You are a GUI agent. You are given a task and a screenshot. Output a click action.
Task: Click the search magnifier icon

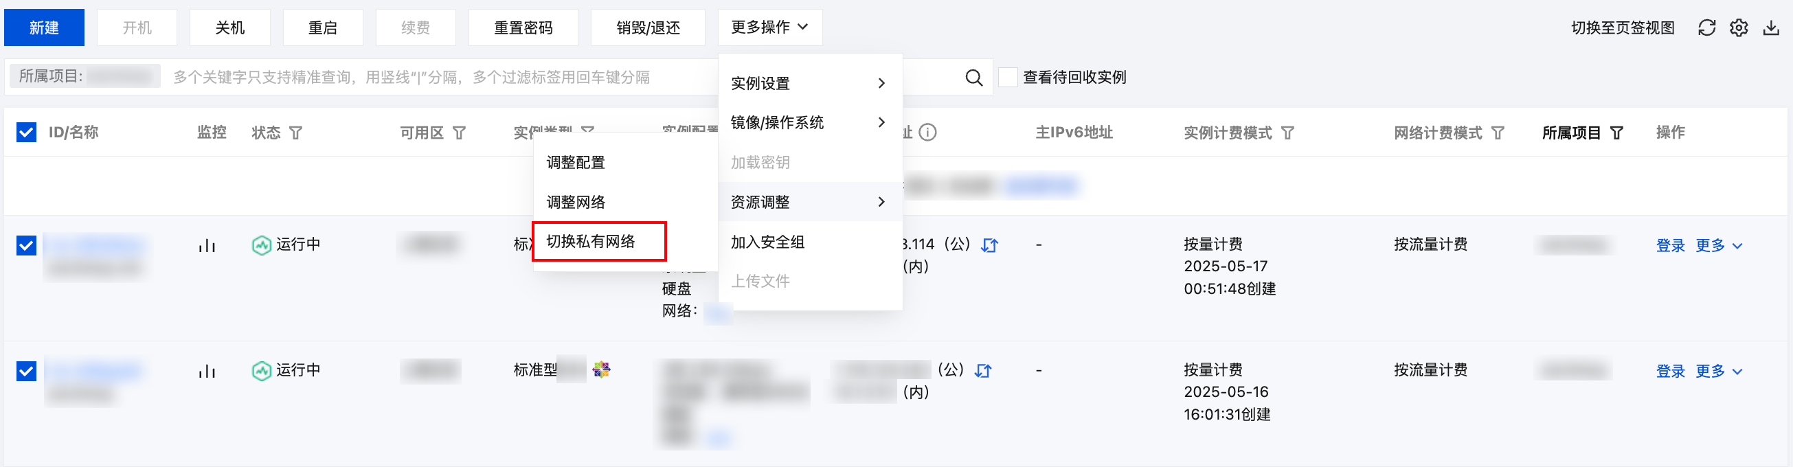[973, 78]
